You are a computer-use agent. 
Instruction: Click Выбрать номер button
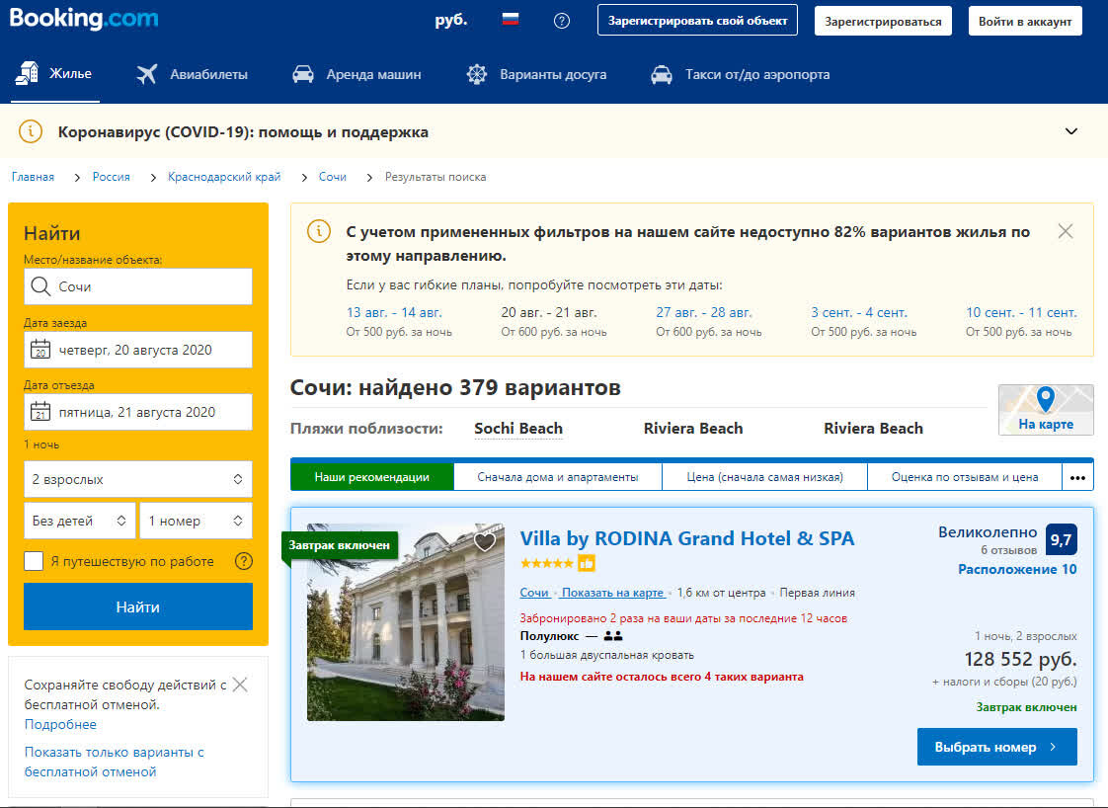[x=997, y=747]
